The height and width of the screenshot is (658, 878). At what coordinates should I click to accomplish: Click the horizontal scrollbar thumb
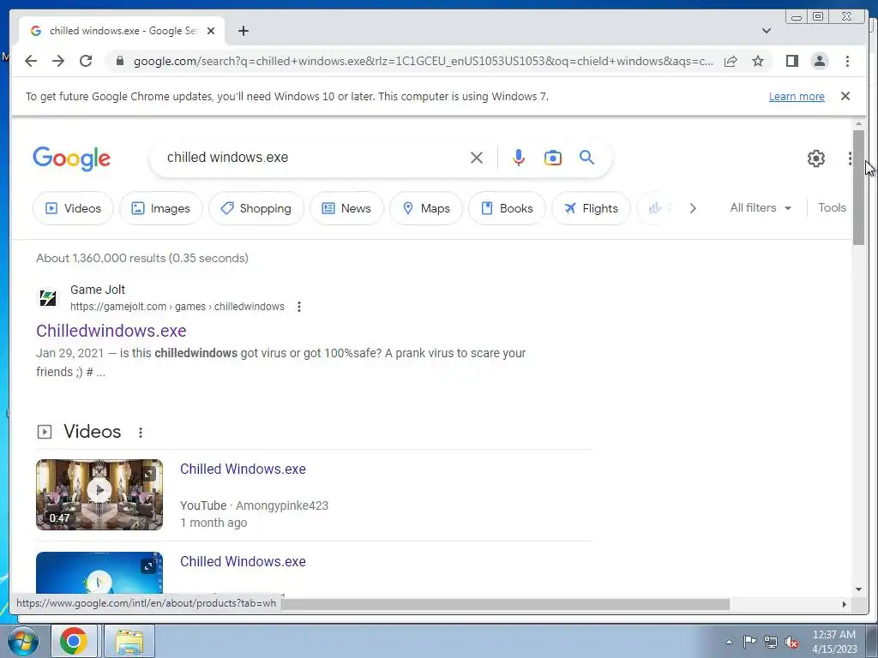pyautogui.click(x=505, y=604)
